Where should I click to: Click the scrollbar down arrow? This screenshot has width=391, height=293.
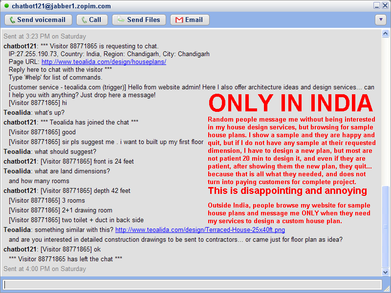(385, 272)
